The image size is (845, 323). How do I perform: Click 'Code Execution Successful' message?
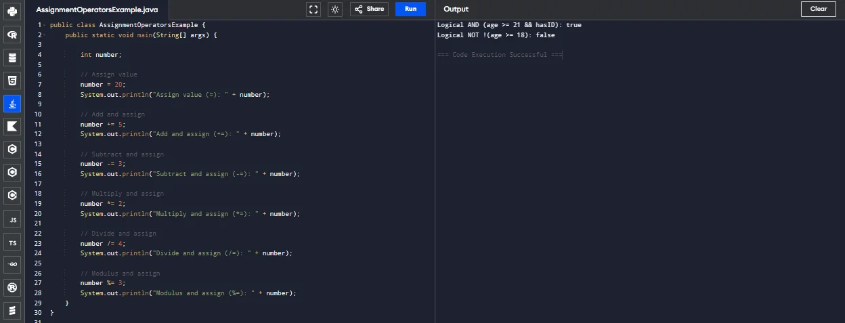(x=500, y=55)
